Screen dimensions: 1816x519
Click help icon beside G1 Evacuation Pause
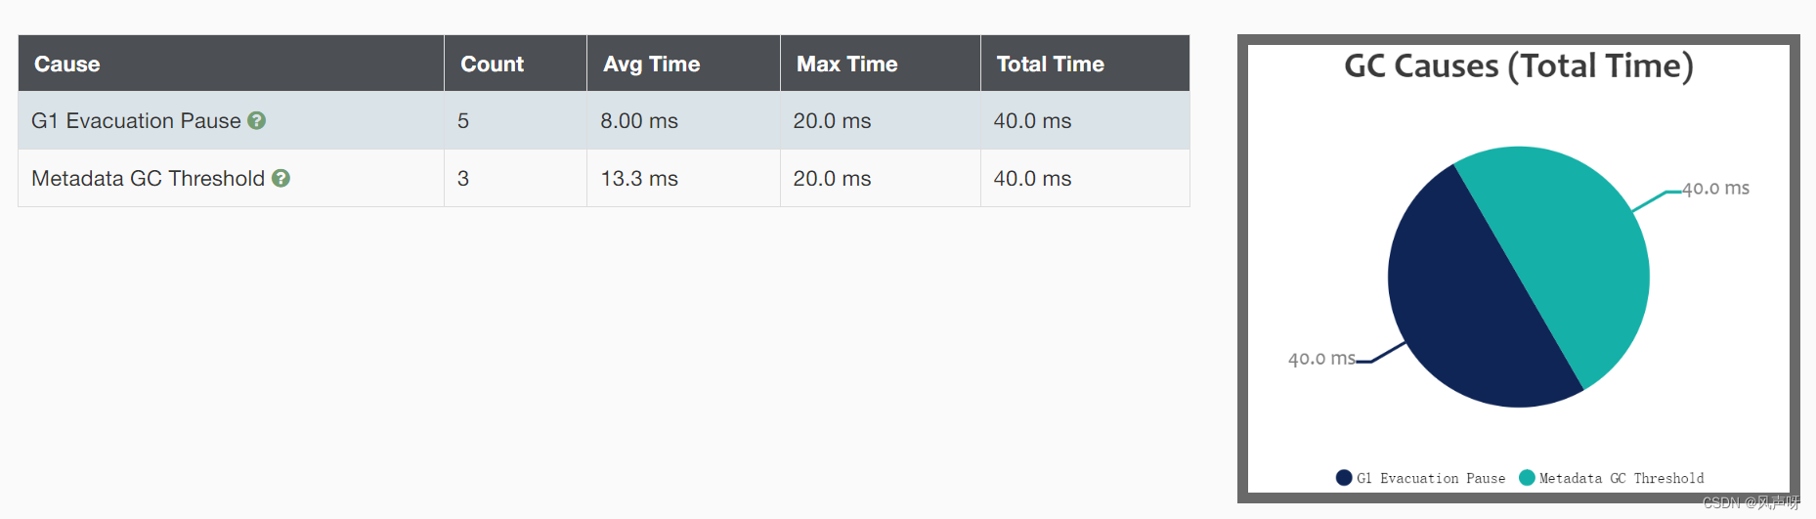click(x=257, y=120)
